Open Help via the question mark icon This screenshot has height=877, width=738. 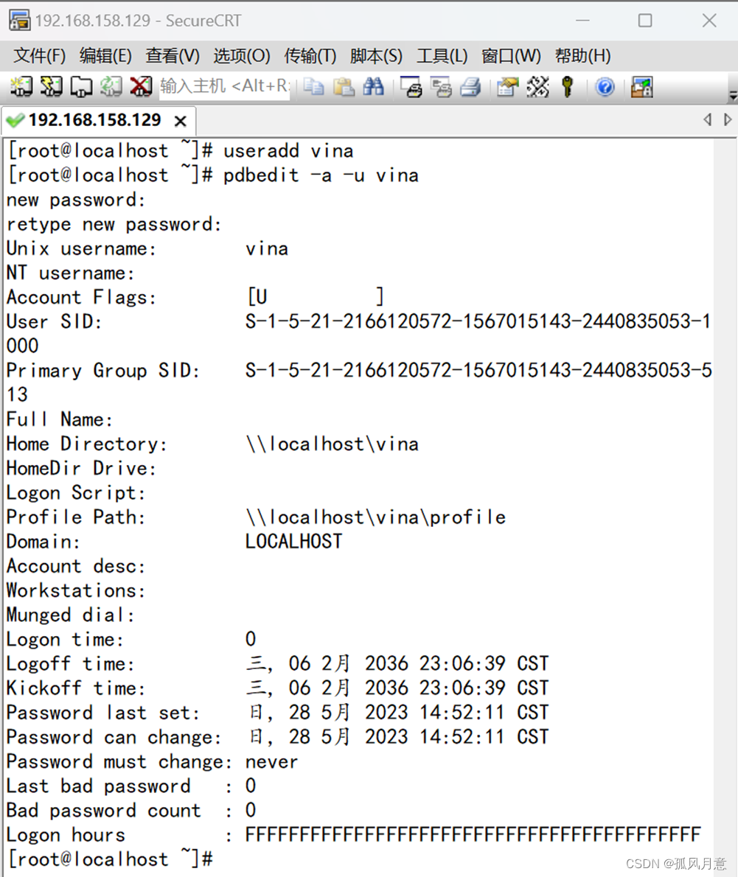pos(605,87)
